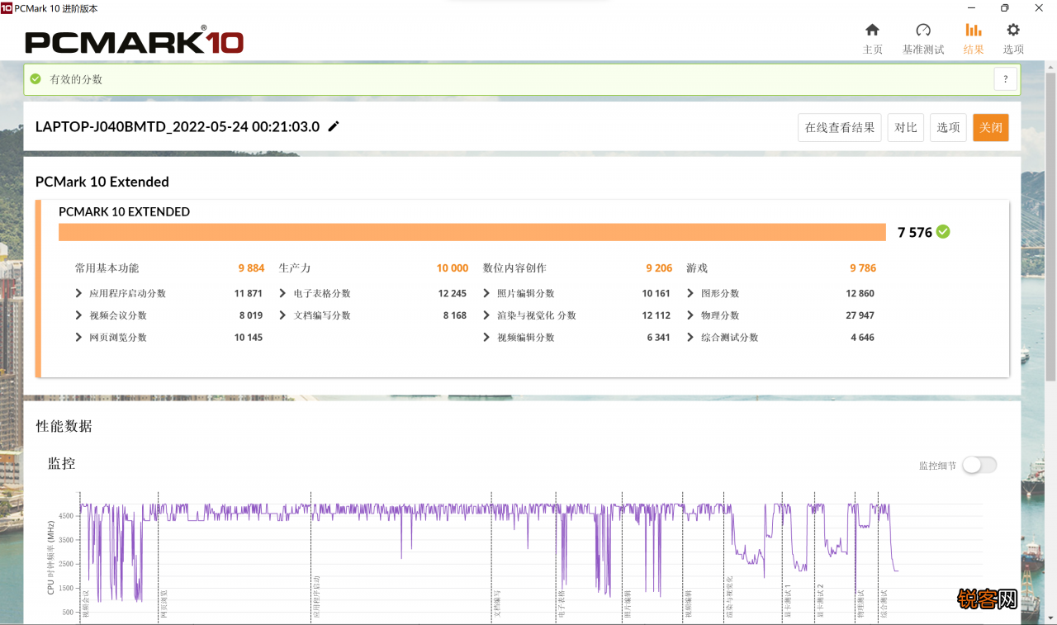Viewport: 1057px width, 625px height.
Task: Click the 综合测试 marker on the chart
Action: pyautogui.click(x=883, y=604)
